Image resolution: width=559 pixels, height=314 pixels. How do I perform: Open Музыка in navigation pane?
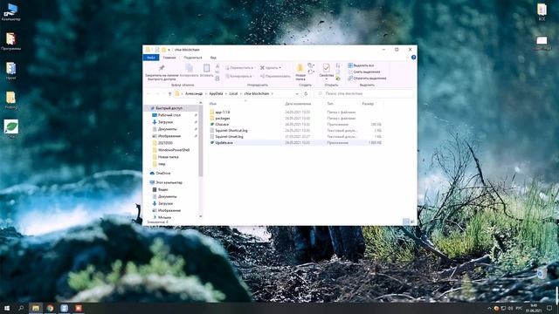click(164, 217)
